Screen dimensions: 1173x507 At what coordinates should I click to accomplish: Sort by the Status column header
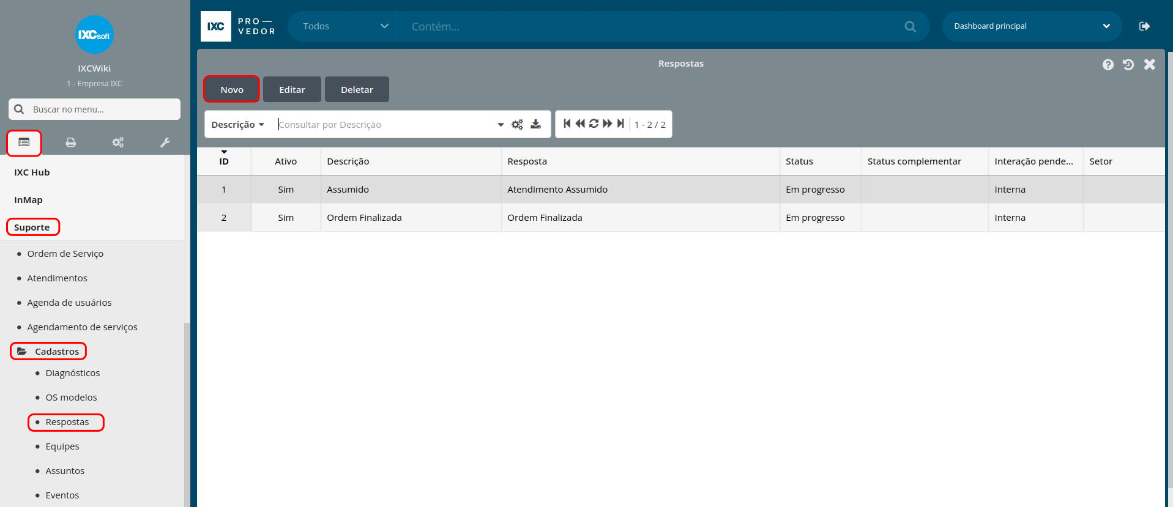tap(820, 161)
